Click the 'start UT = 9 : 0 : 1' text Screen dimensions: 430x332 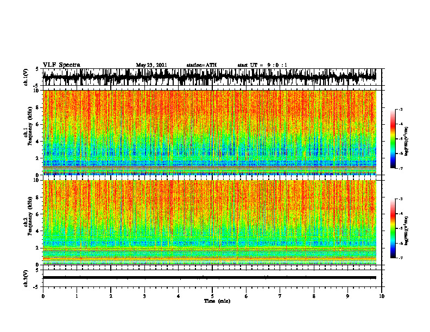262,65
